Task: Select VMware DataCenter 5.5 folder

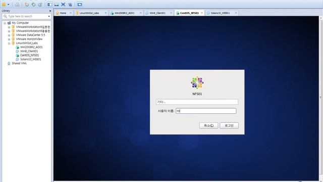Action: click(x=30, y=35)
